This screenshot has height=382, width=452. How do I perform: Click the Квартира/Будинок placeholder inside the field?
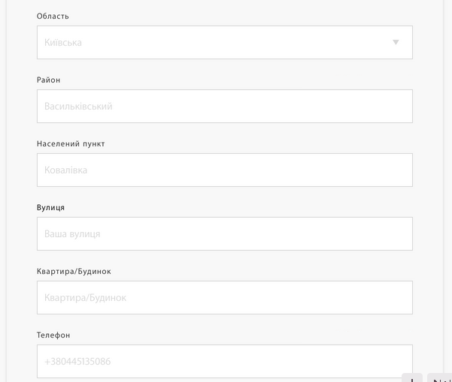85,298
